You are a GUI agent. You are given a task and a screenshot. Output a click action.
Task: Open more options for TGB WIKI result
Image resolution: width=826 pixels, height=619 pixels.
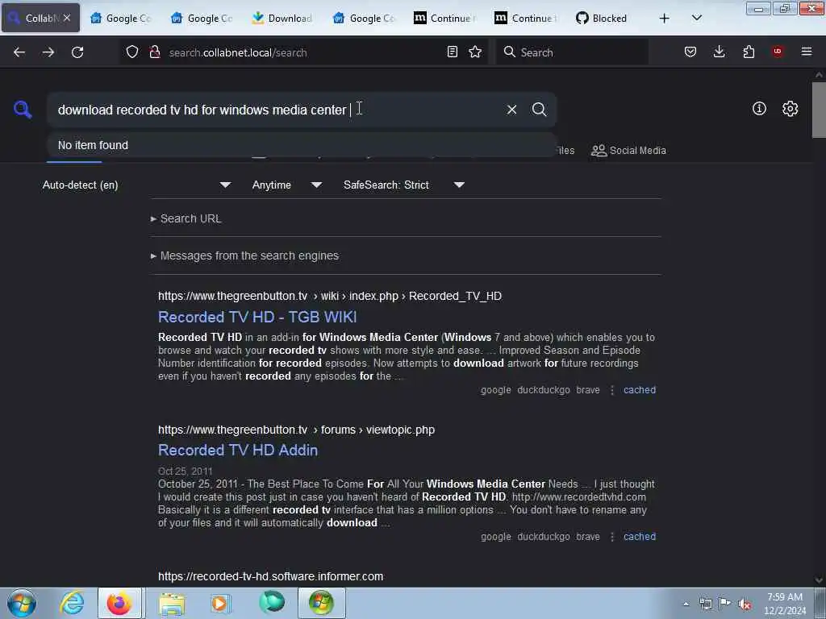click(611, 390)
